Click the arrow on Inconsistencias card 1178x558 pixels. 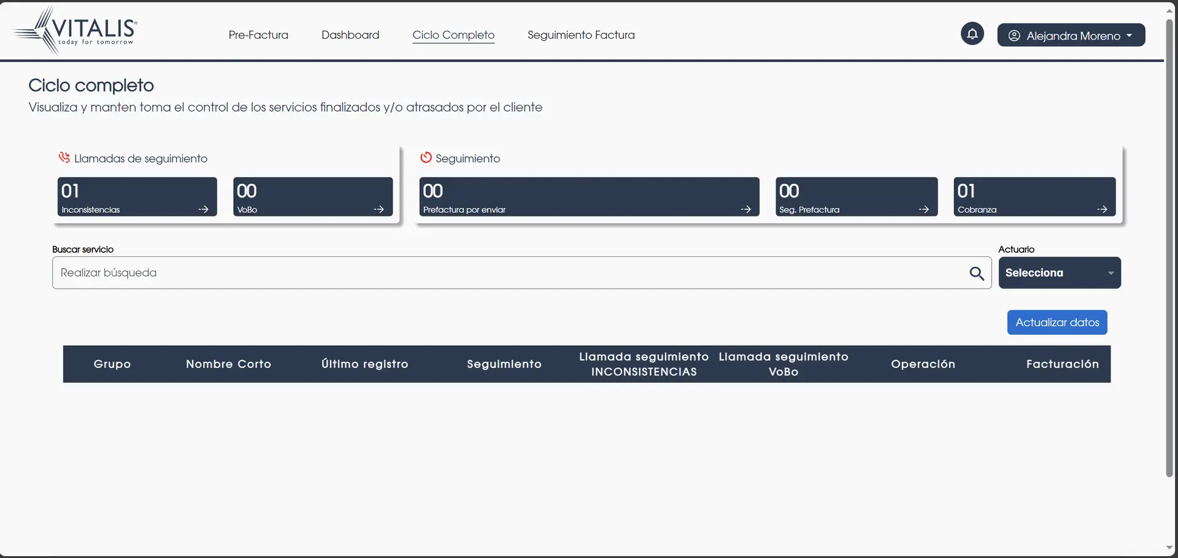point(203,209)
